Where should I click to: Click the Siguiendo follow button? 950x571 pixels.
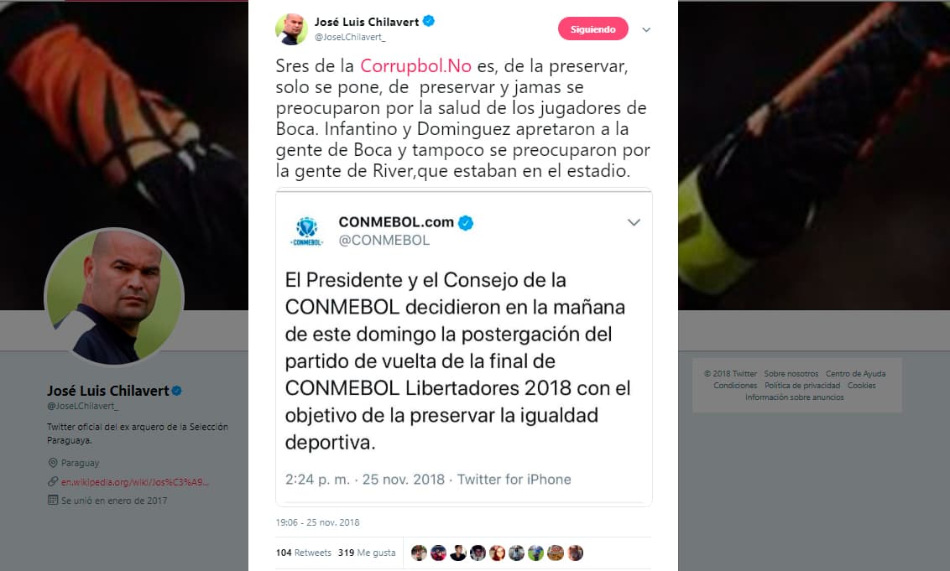coord(592,29)
